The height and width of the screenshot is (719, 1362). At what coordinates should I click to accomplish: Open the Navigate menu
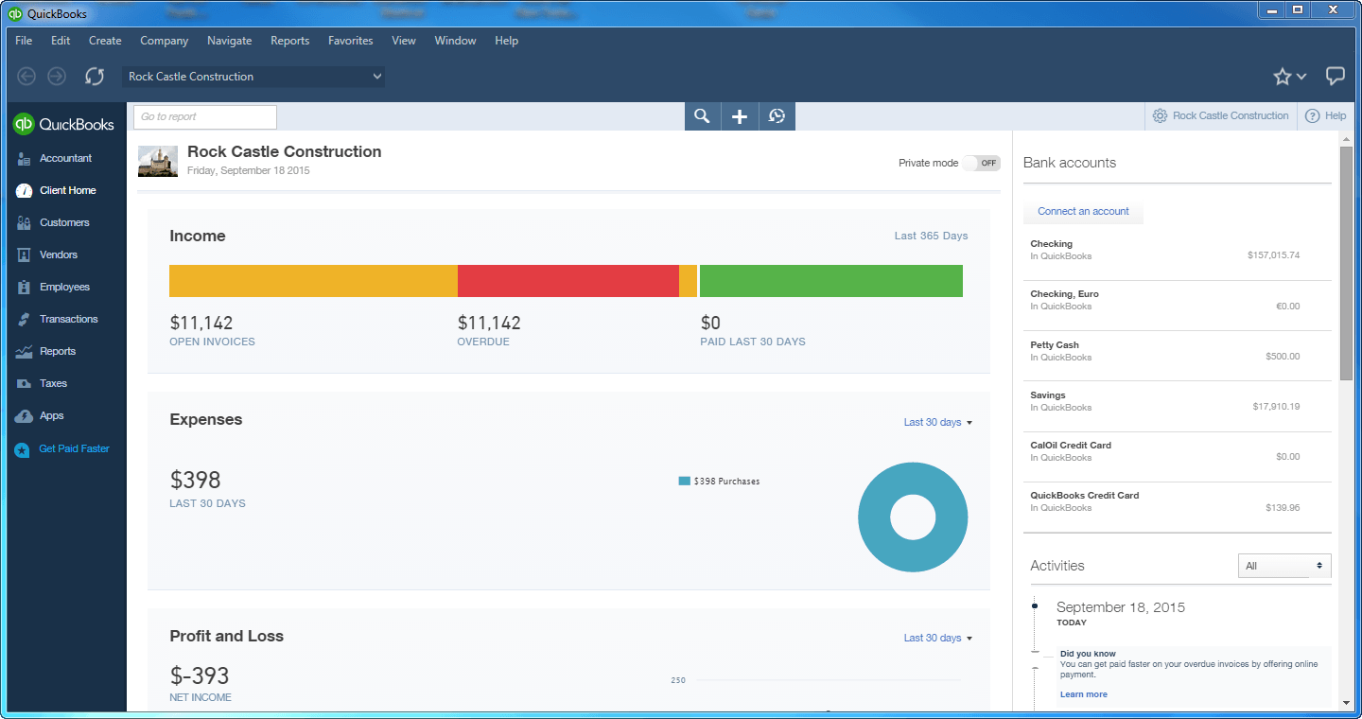pyautogui.click(x=230, y=41)
